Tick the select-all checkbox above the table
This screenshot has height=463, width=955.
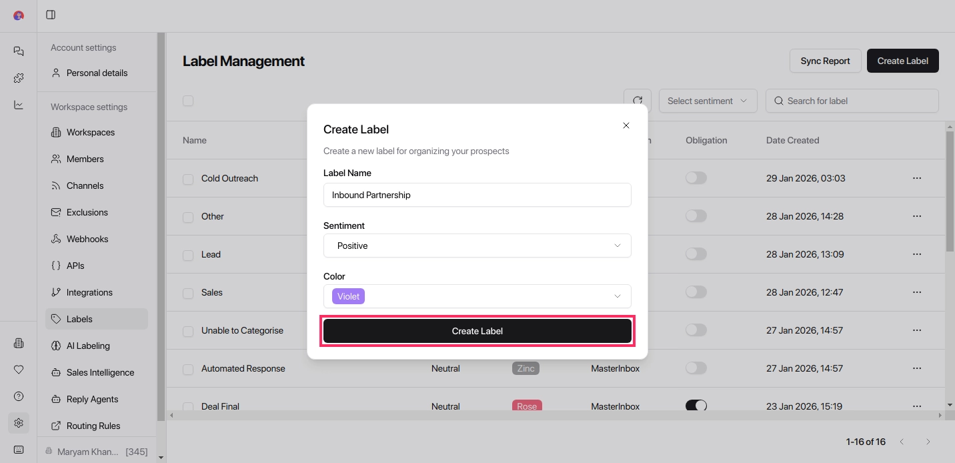pos(187,100)
